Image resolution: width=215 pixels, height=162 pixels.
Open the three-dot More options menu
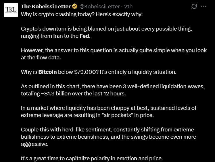point(204,6)
